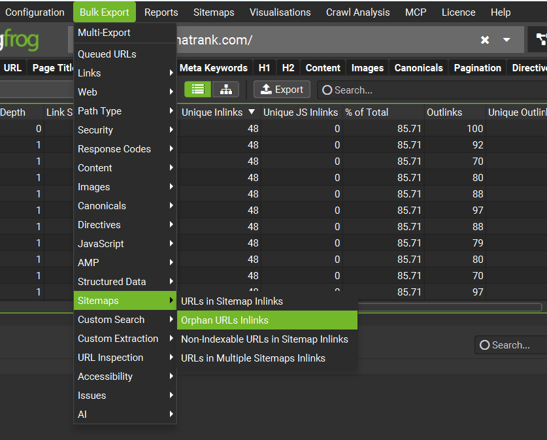Open the MCP menu
547x440 pixels.
point(416,12)
